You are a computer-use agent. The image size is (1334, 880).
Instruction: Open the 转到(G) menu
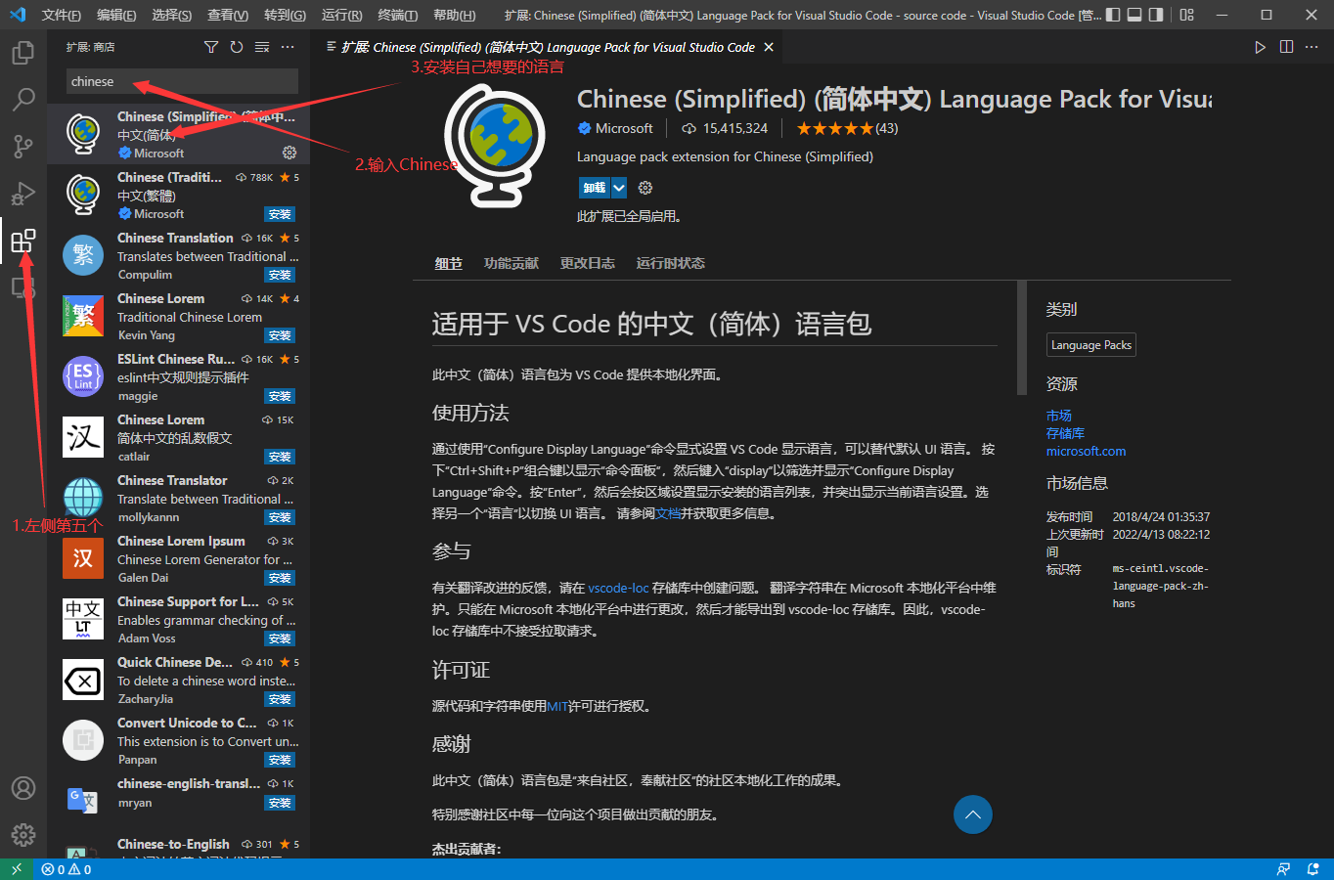click(x=285, y=15)
